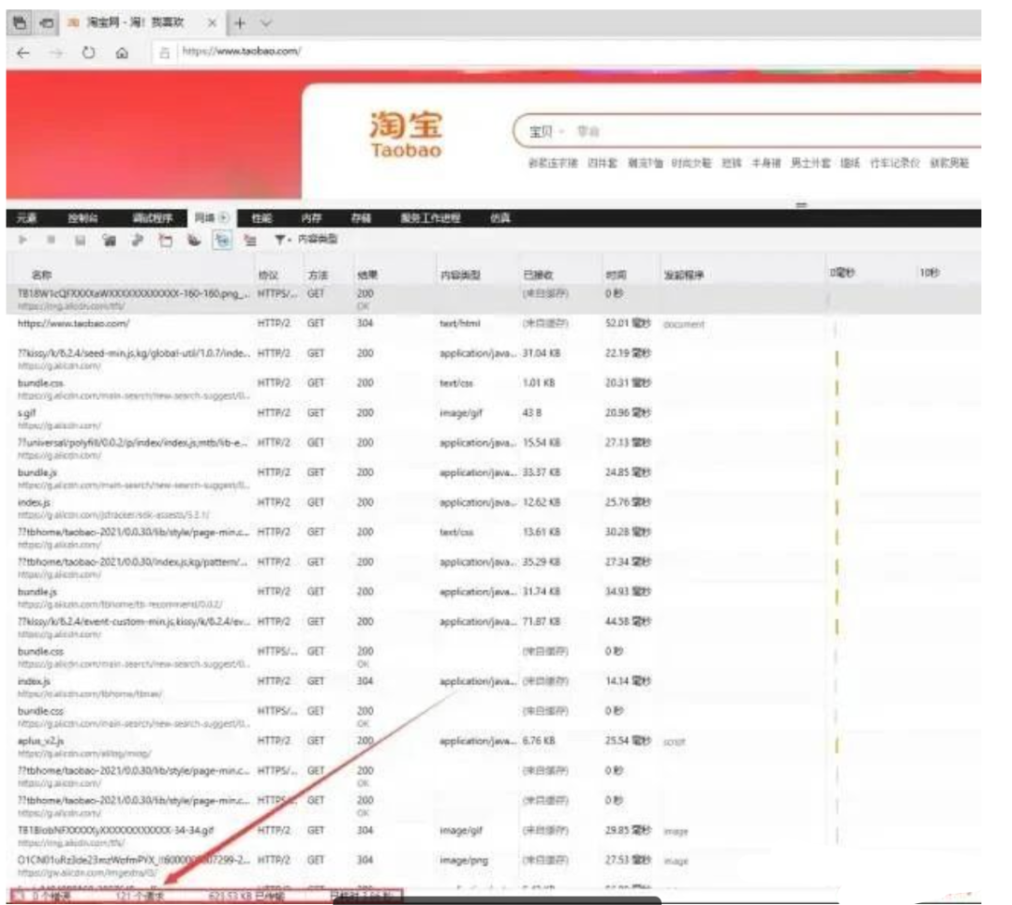The height and width of the screenshot is (905, 1012).
Task: Click the 时尚女鞋 hot search link
Action: coord(691,163)
